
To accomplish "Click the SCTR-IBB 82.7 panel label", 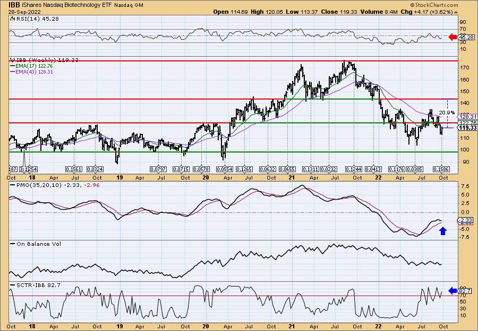I will coord(38,285).
